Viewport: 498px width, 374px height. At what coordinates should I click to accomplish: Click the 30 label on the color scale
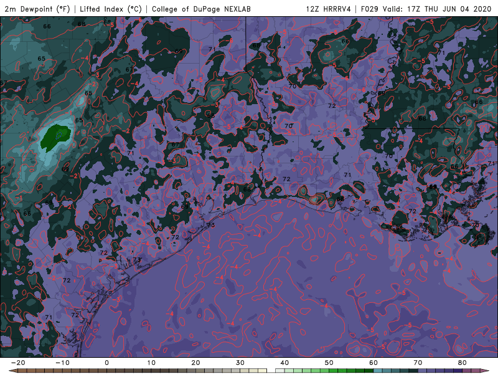pyautogui.click(x=240, y=363)
